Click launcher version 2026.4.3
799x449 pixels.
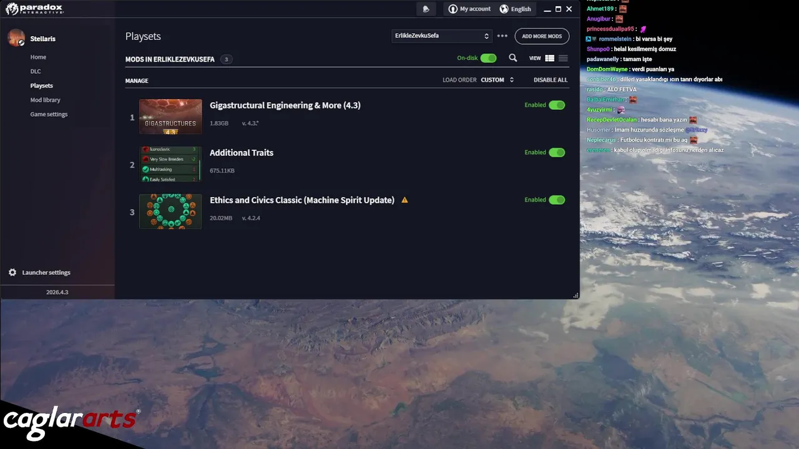57,292
